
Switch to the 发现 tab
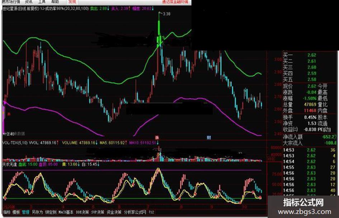pyautogui.click(x=72, y=2)
